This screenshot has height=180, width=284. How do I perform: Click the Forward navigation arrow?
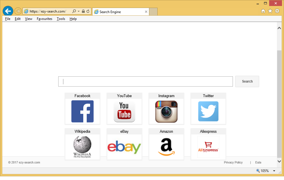point(18,11)
